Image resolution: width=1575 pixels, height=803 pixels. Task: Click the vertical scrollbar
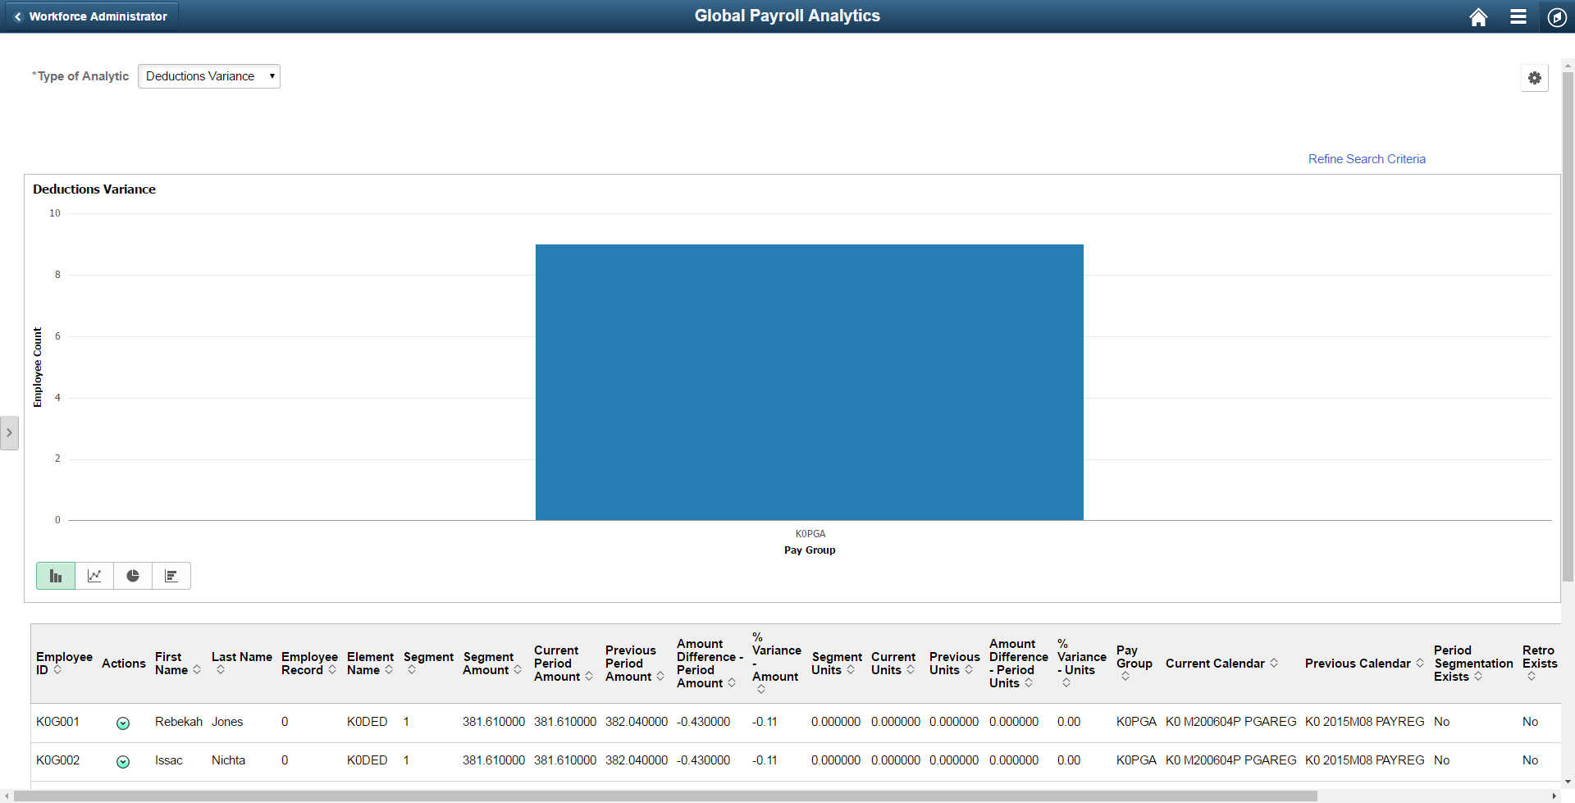click(1568, 326)
